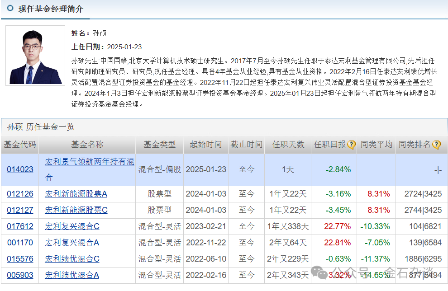Open the 宏利景气领航两年持有混合 fund link
448x291 pixels.
[x=90, y=169]
